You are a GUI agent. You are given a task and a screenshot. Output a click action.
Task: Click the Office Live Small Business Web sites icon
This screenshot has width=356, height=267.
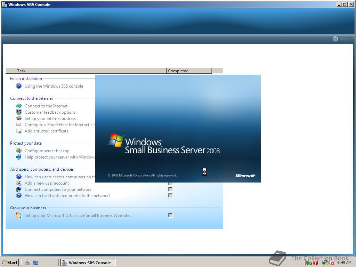19,215
